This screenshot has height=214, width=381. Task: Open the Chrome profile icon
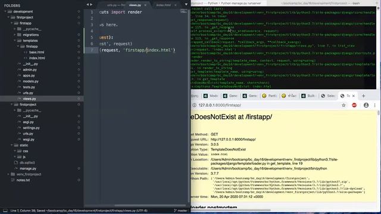point(366,105)
